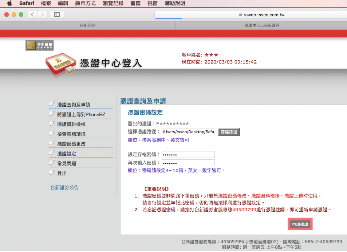Open the 書籤 menu
The height and width of the screenshot is (252, 347).
tap(135, 3)
